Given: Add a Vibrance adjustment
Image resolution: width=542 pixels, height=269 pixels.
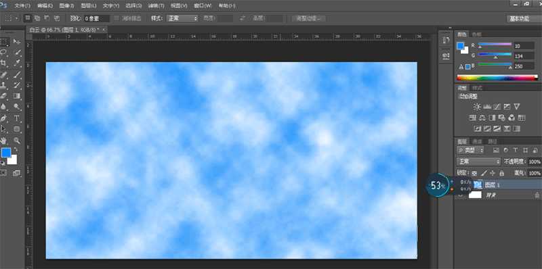Looking at the screenshot, I should click(517, 107).
